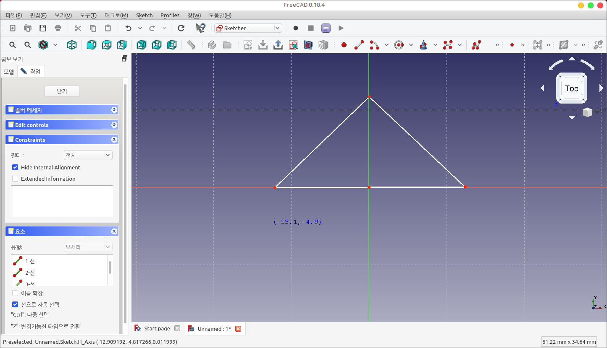
Task: Open the Sketch menu
Action: pyautogui.click(x=144, y=16)
